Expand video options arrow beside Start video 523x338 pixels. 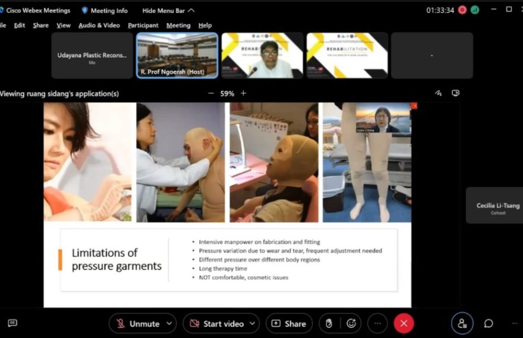click(252, 323)
